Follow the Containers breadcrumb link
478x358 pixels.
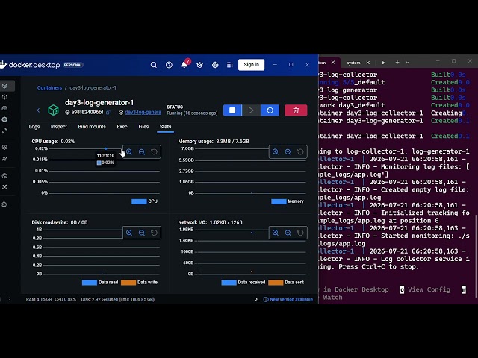click(x=49, y=88)
